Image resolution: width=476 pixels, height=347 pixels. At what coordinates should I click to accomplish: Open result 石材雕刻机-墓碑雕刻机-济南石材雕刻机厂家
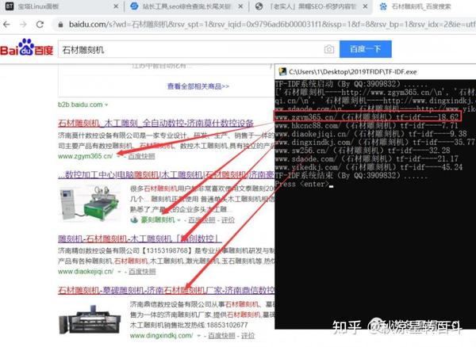(x=166, y=290)
